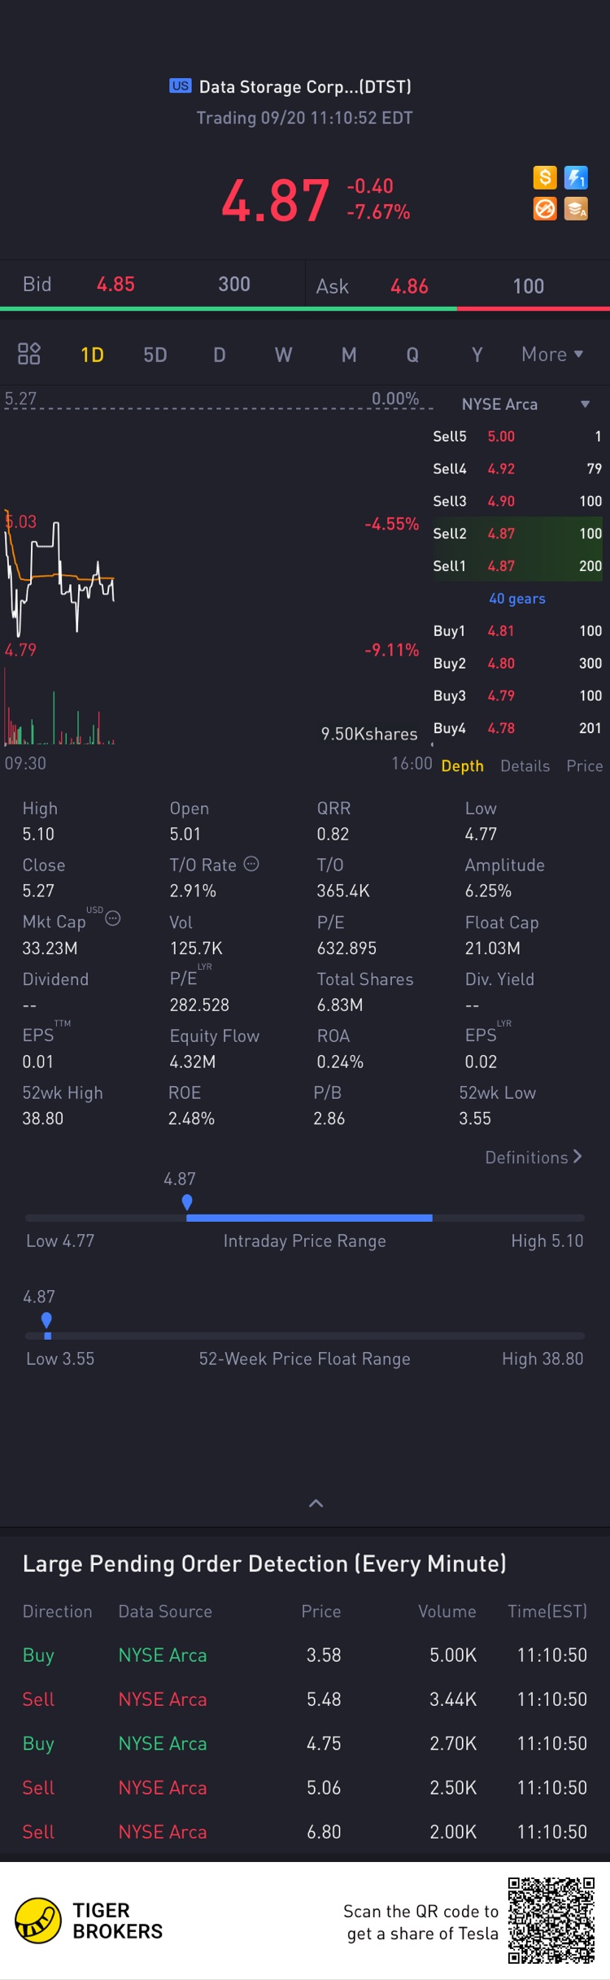The image size is (610, 1980).
Task: Switch to the Details tab
Action: 525,766
